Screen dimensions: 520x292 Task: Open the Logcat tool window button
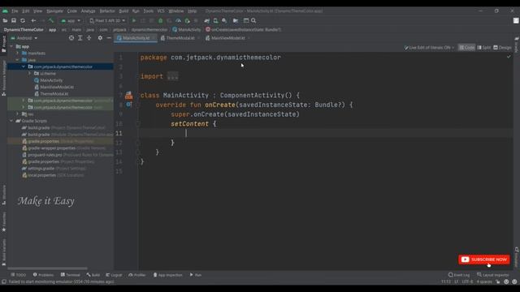click(x=114, y=275)
